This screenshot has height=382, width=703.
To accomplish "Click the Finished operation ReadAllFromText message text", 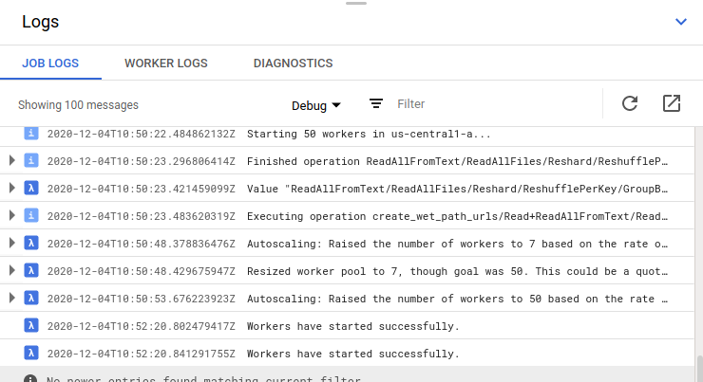I will 457,161.
